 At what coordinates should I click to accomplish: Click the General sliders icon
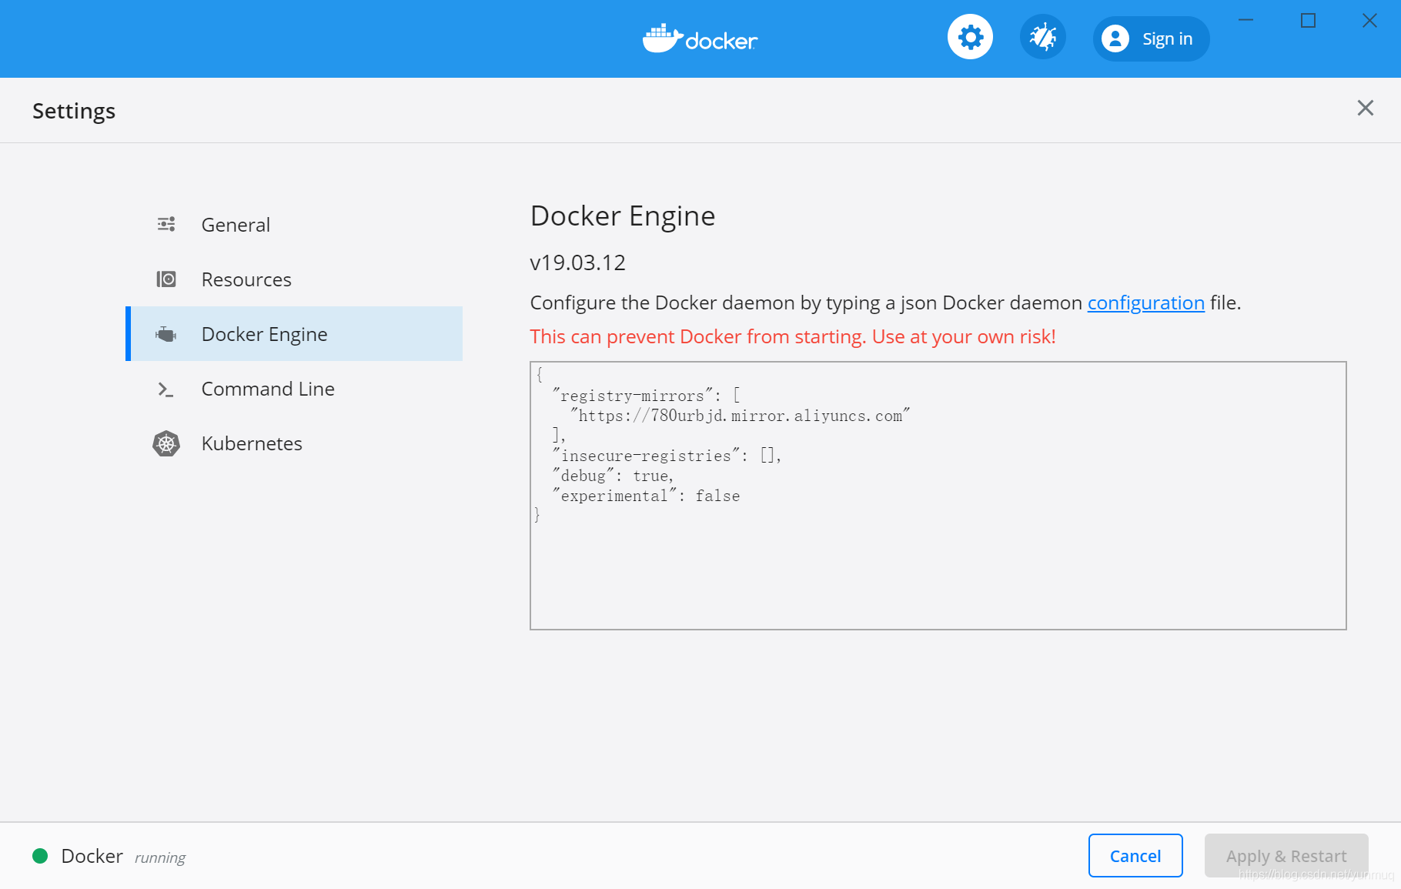pyautogui.click(x=166, y=224)
